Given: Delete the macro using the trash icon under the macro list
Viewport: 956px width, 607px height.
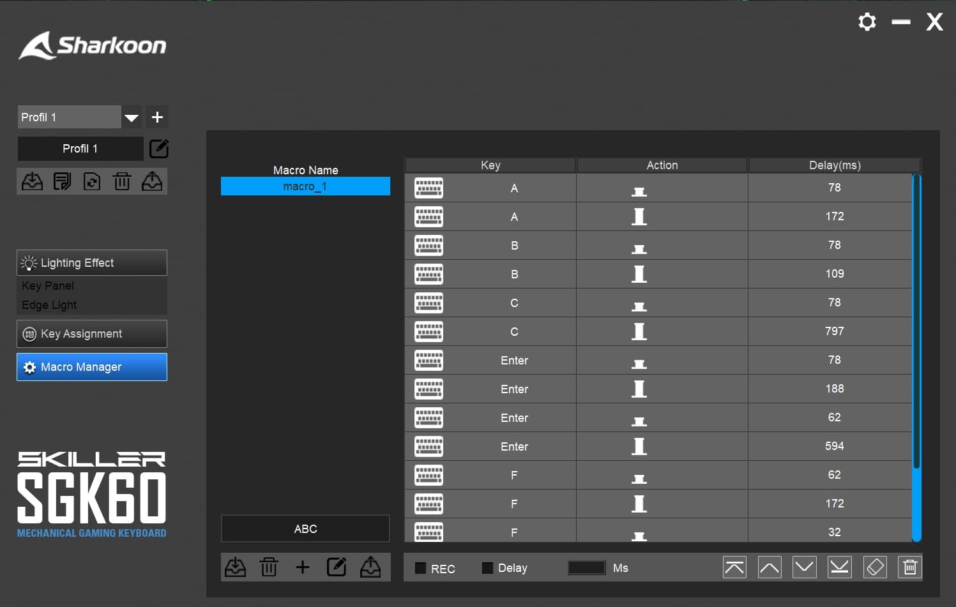Looking at the screenshot, I should (x=269, y=567).
